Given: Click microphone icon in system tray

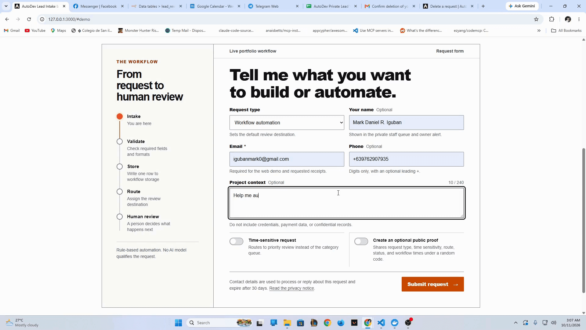Looking at the screenshot, I should [x=535, y=323].
